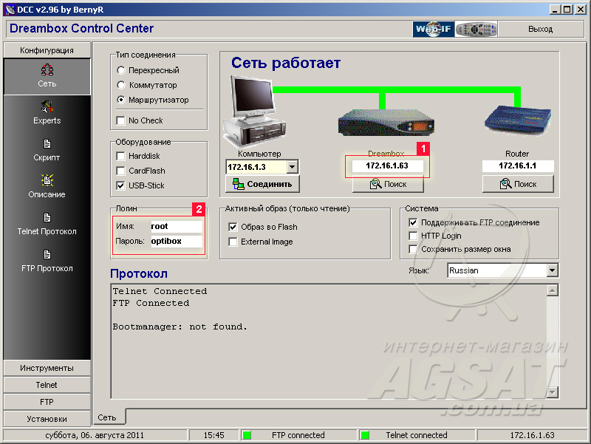Viewport: 591px width, 444px height.
Task: Expand the Инструменты sidebar section
Action: (x=47, y=368)
